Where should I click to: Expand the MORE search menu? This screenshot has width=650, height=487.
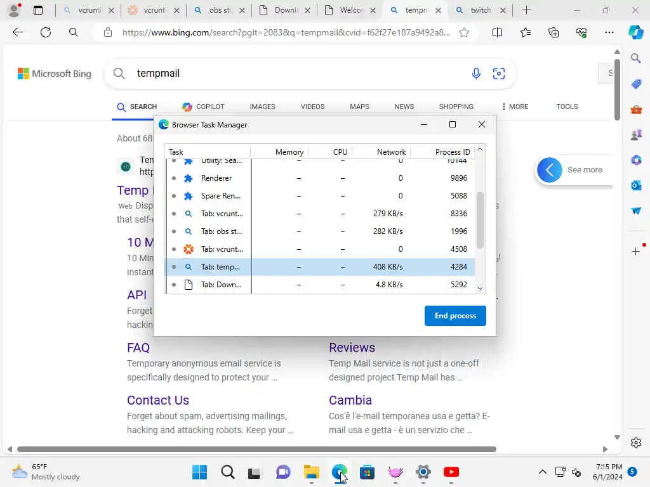click(515, 107)
